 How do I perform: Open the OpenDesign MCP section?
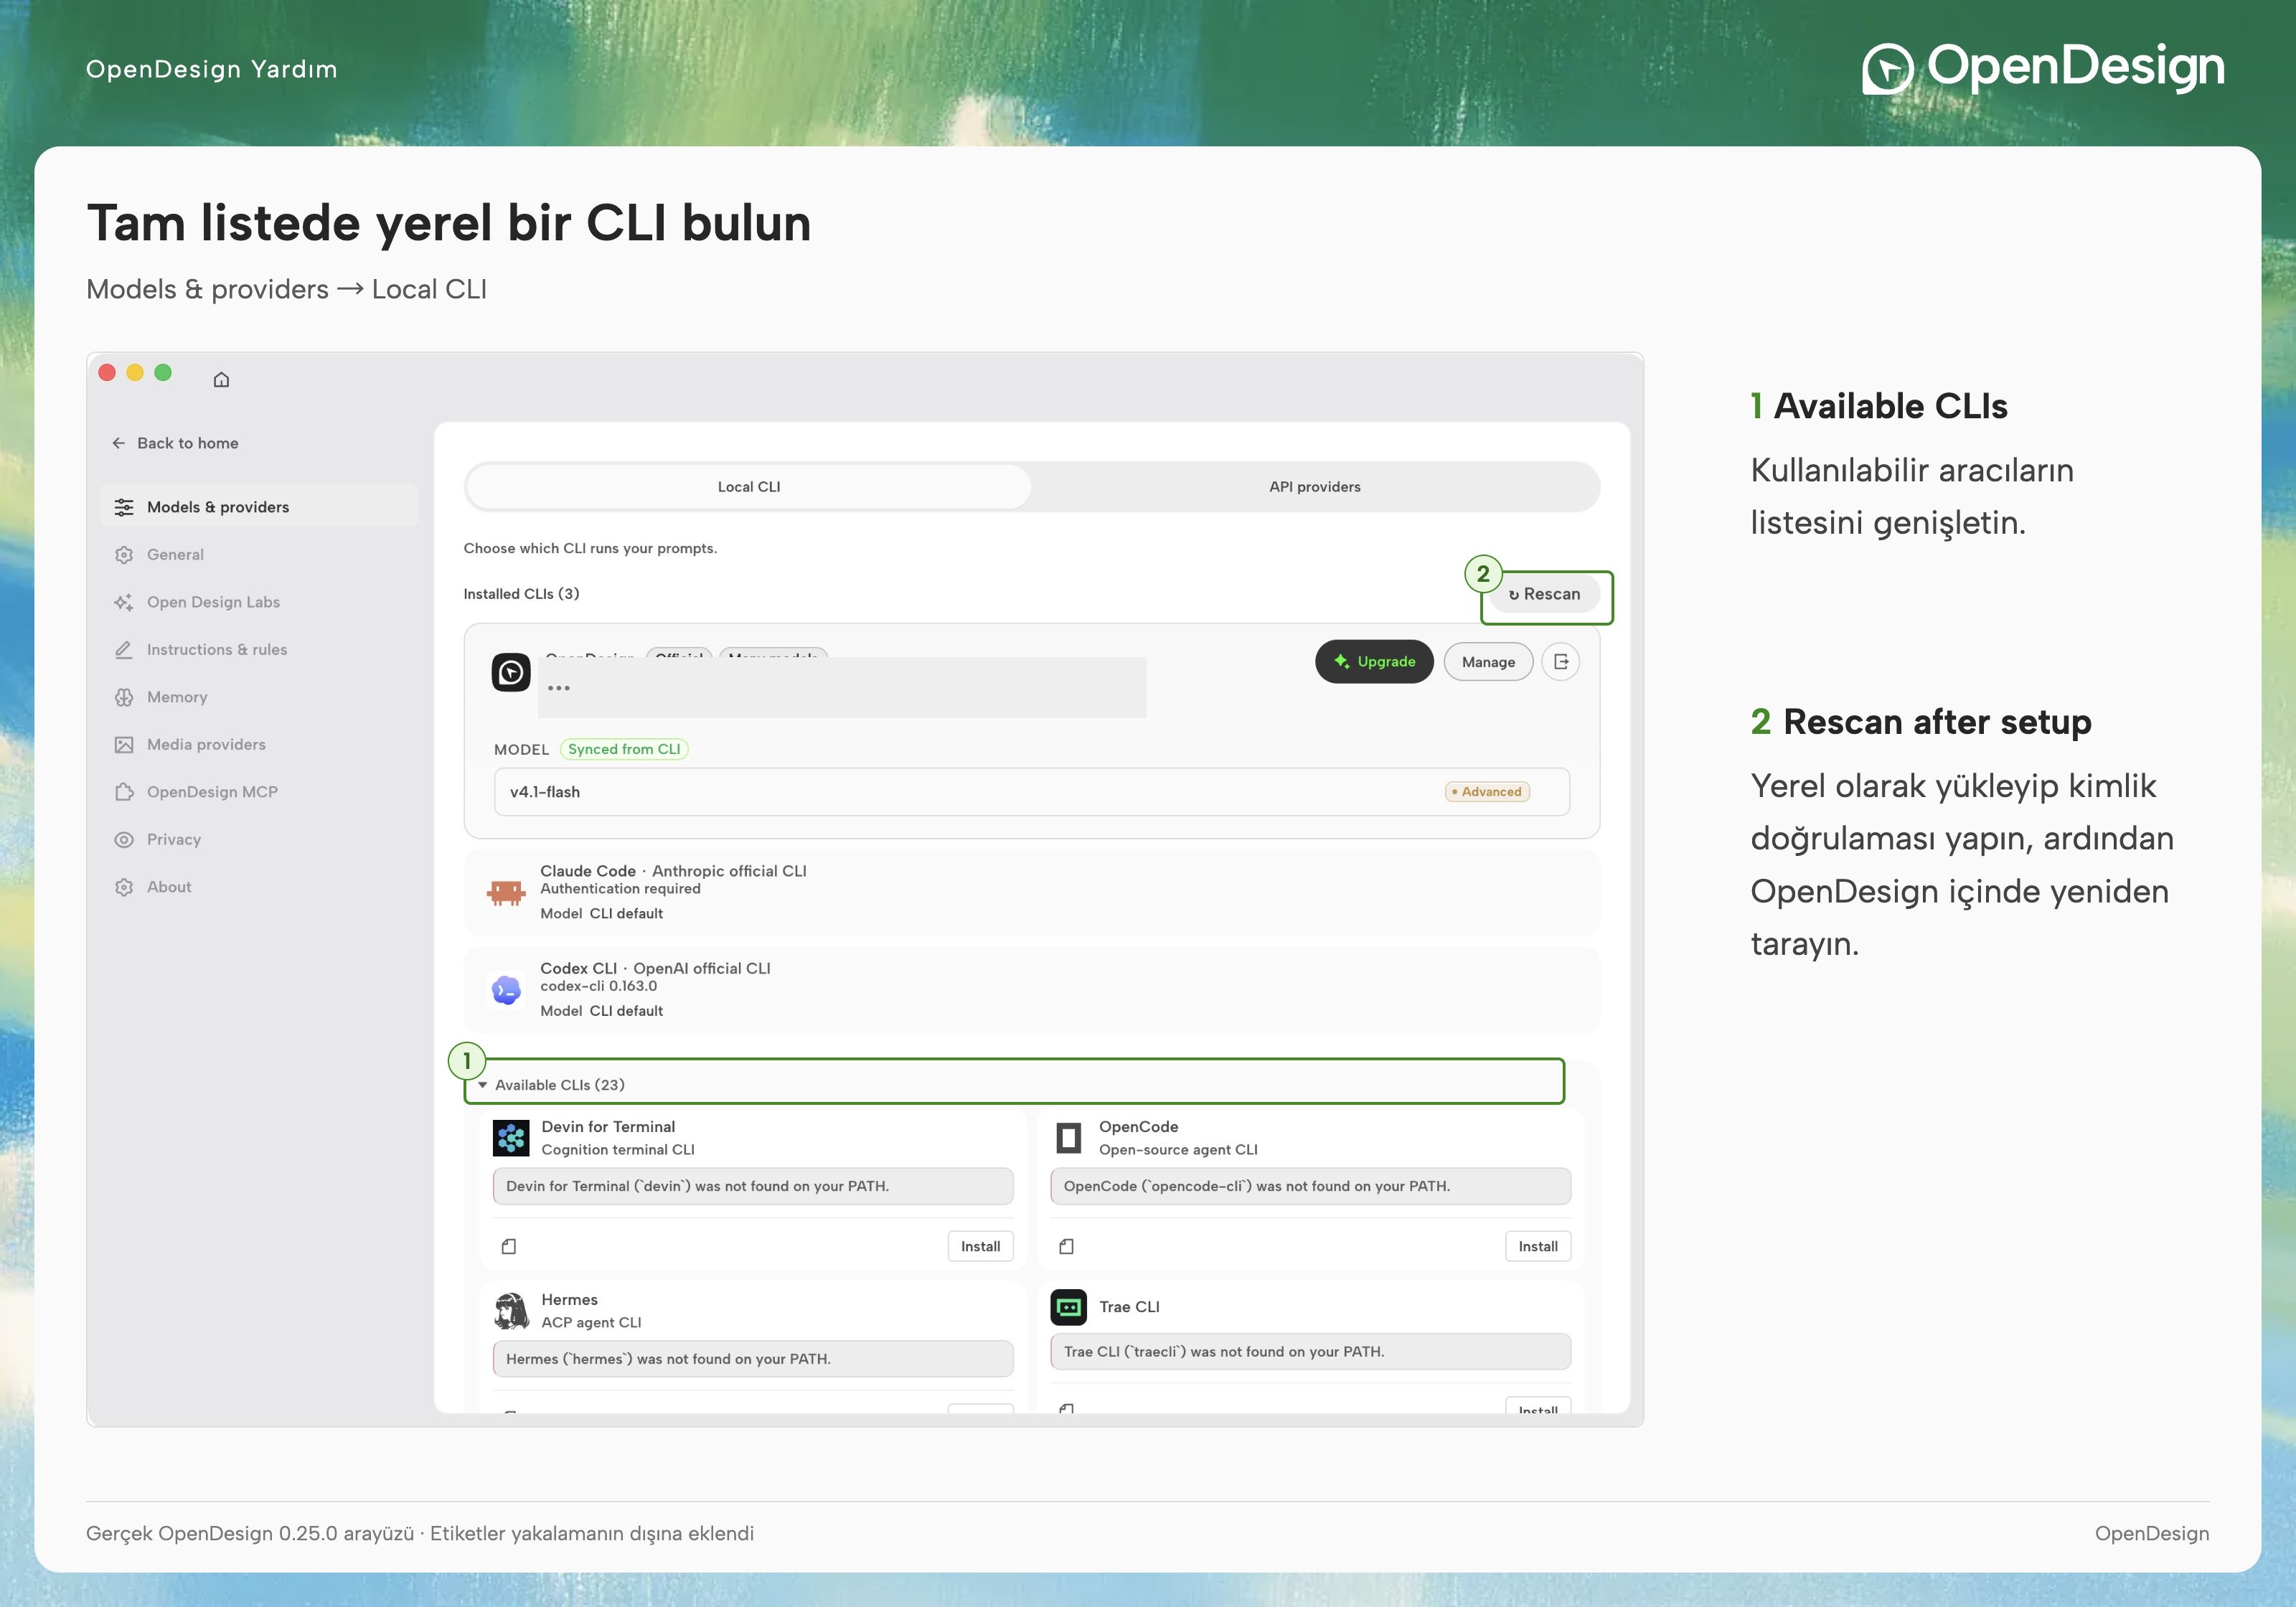(x=212, y=792)
